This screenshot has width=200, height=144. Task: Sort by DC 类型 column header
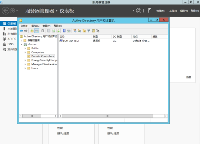click(121, 37)
